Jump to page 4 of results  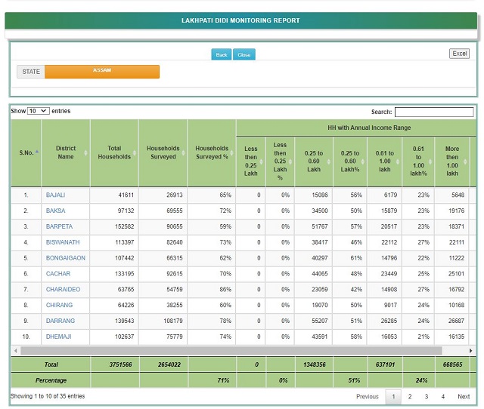tap(442, 396)
